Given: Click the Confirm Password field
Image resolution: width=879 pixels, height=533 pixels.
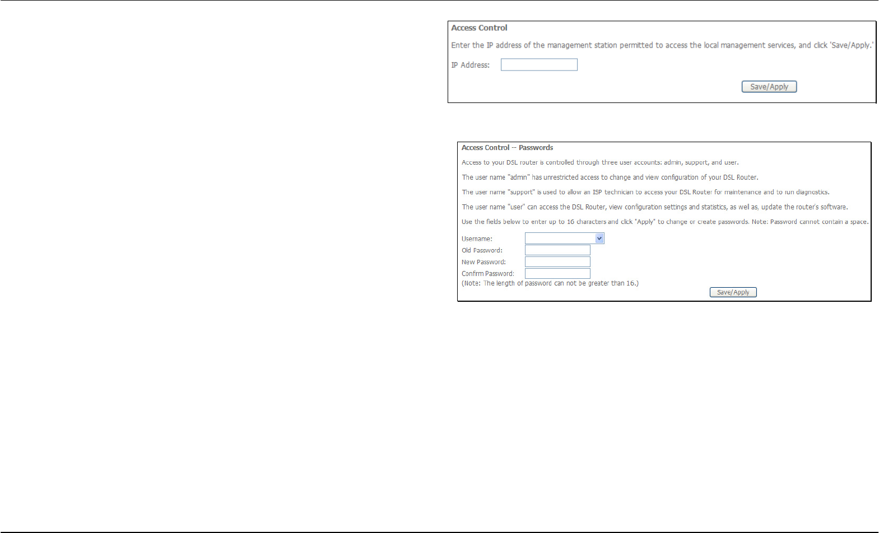Looking at the screenshot, I should coord(557,274).
